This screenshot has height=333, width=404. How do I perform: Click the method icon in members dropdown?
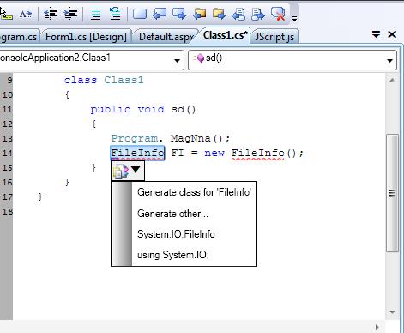click(x=198, y=58)
